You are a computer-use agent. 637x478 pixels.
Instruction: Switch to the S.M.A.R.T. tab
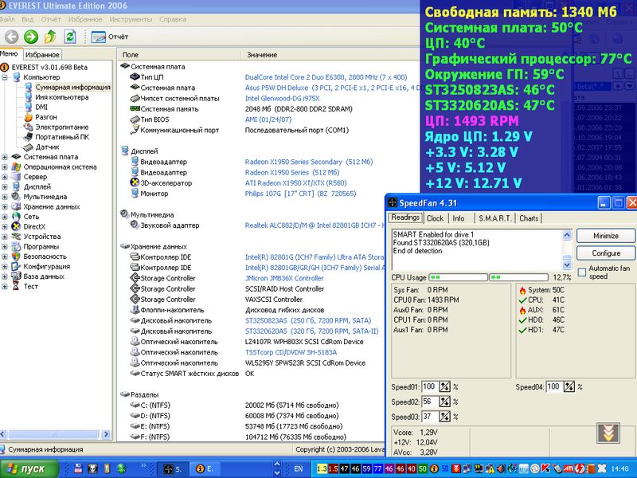[494, 218]
